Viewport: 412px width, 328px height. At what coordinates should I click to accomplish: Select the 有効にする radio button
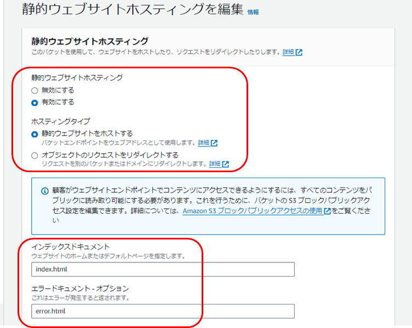[35, 103]
